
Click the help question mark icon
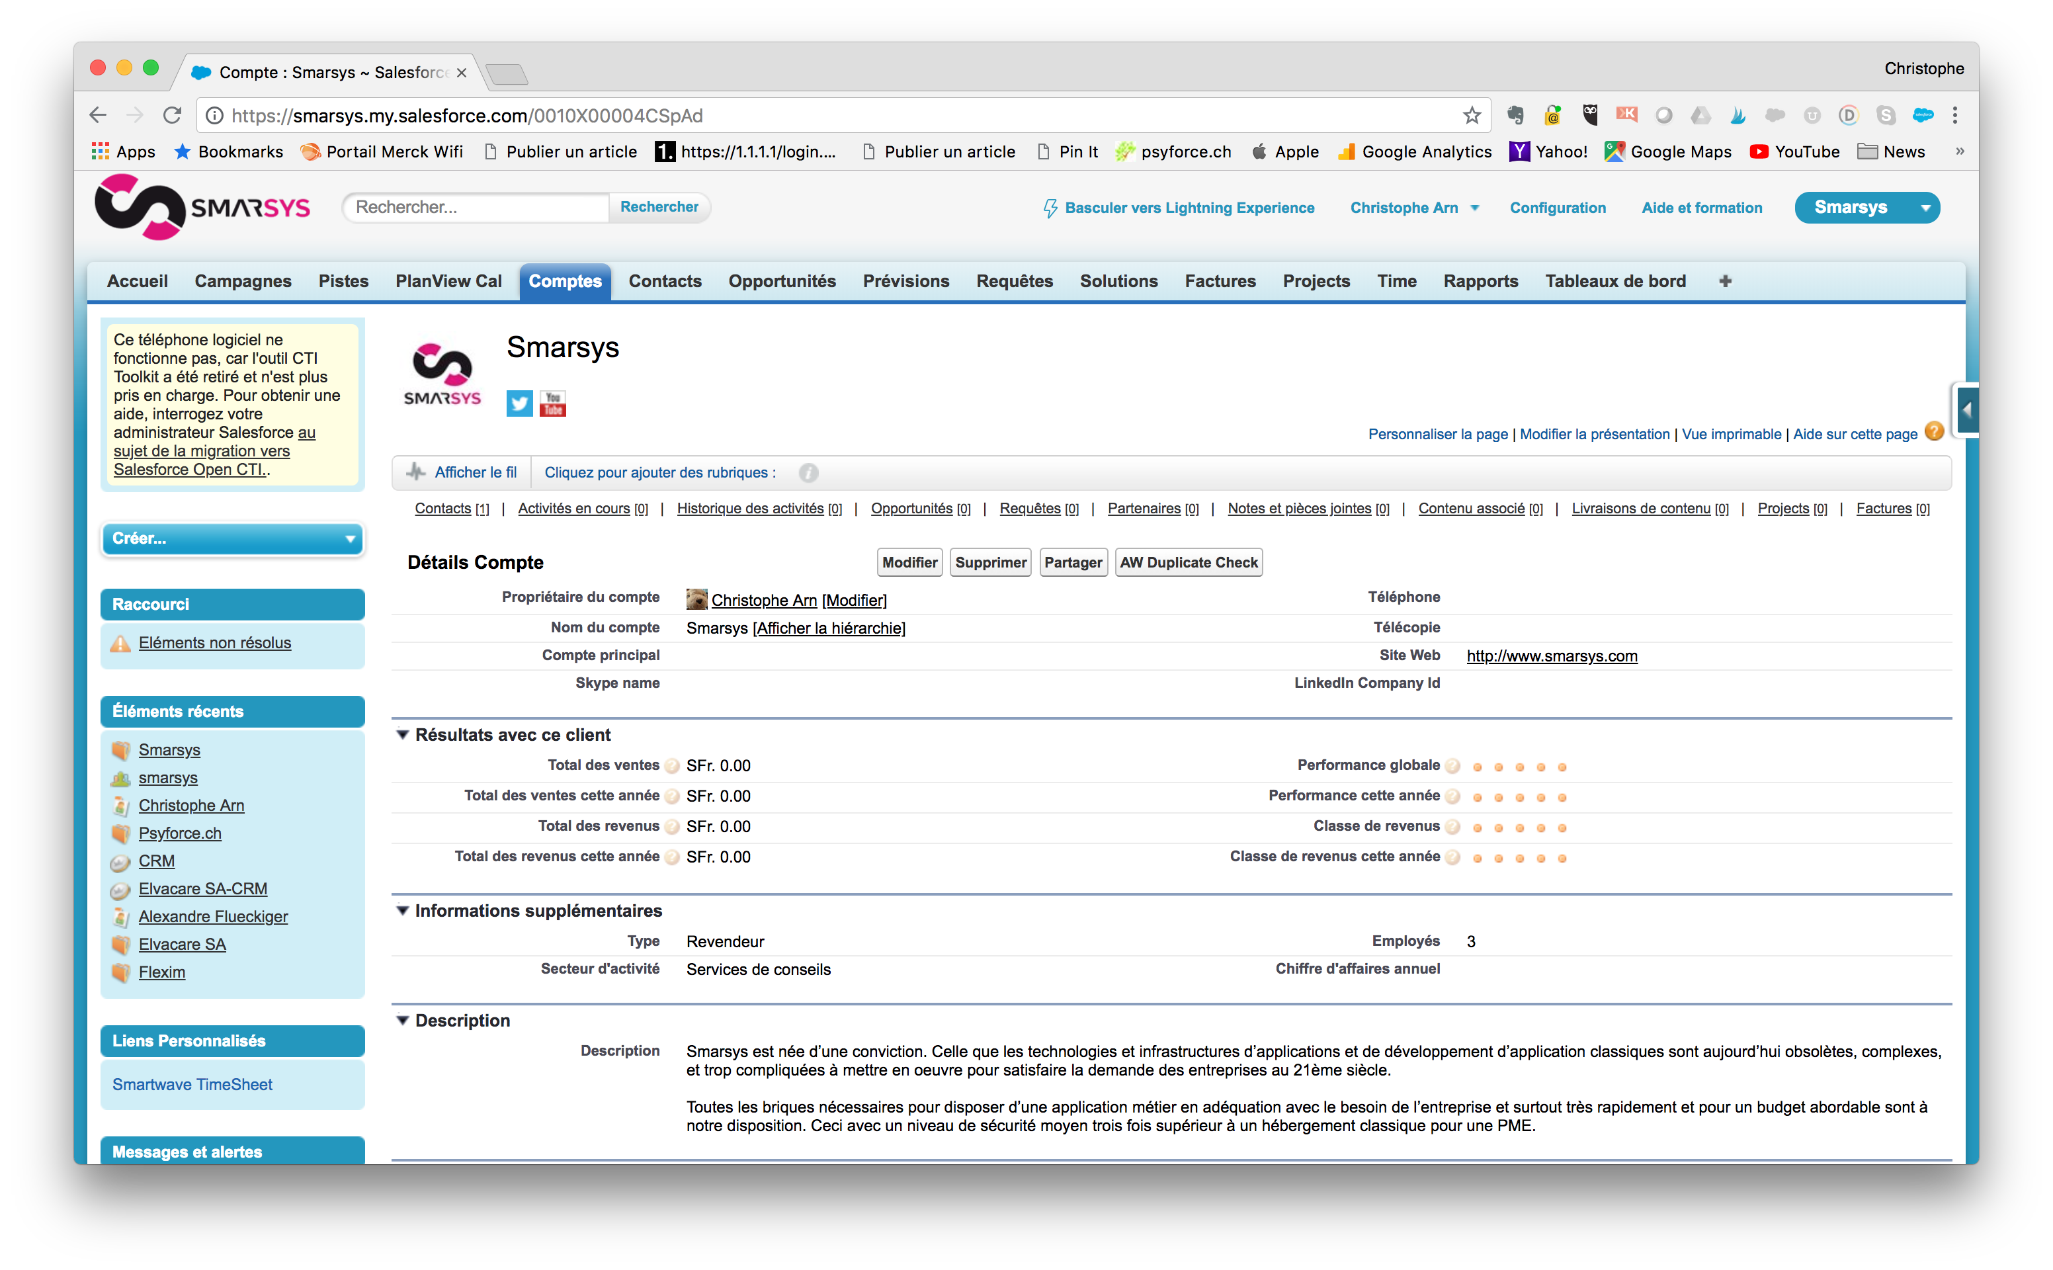[x=1934, y=432]
